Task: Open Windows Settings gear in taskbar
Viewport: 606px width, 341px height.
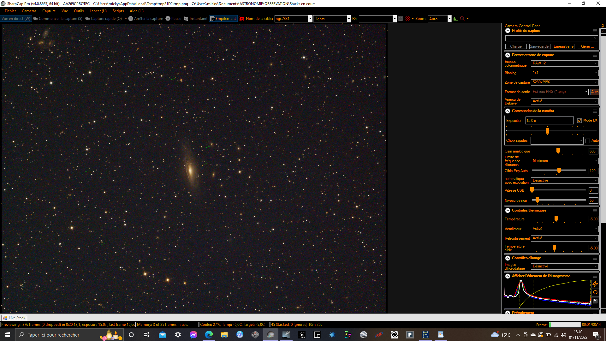Action: [x=178, y=335]
